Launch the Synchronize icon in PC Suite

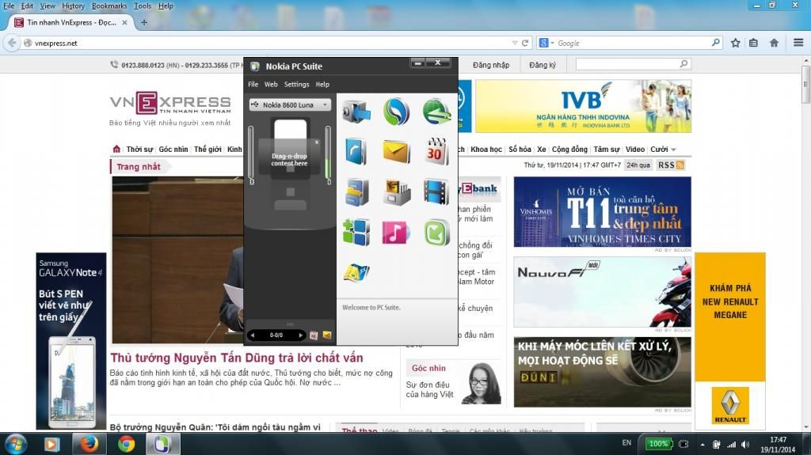pyautogui.click(x=397, y=112)
